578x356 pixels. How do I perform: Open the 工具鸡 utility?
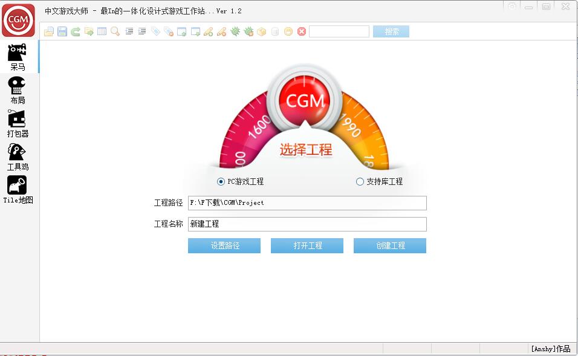point(18,156)
